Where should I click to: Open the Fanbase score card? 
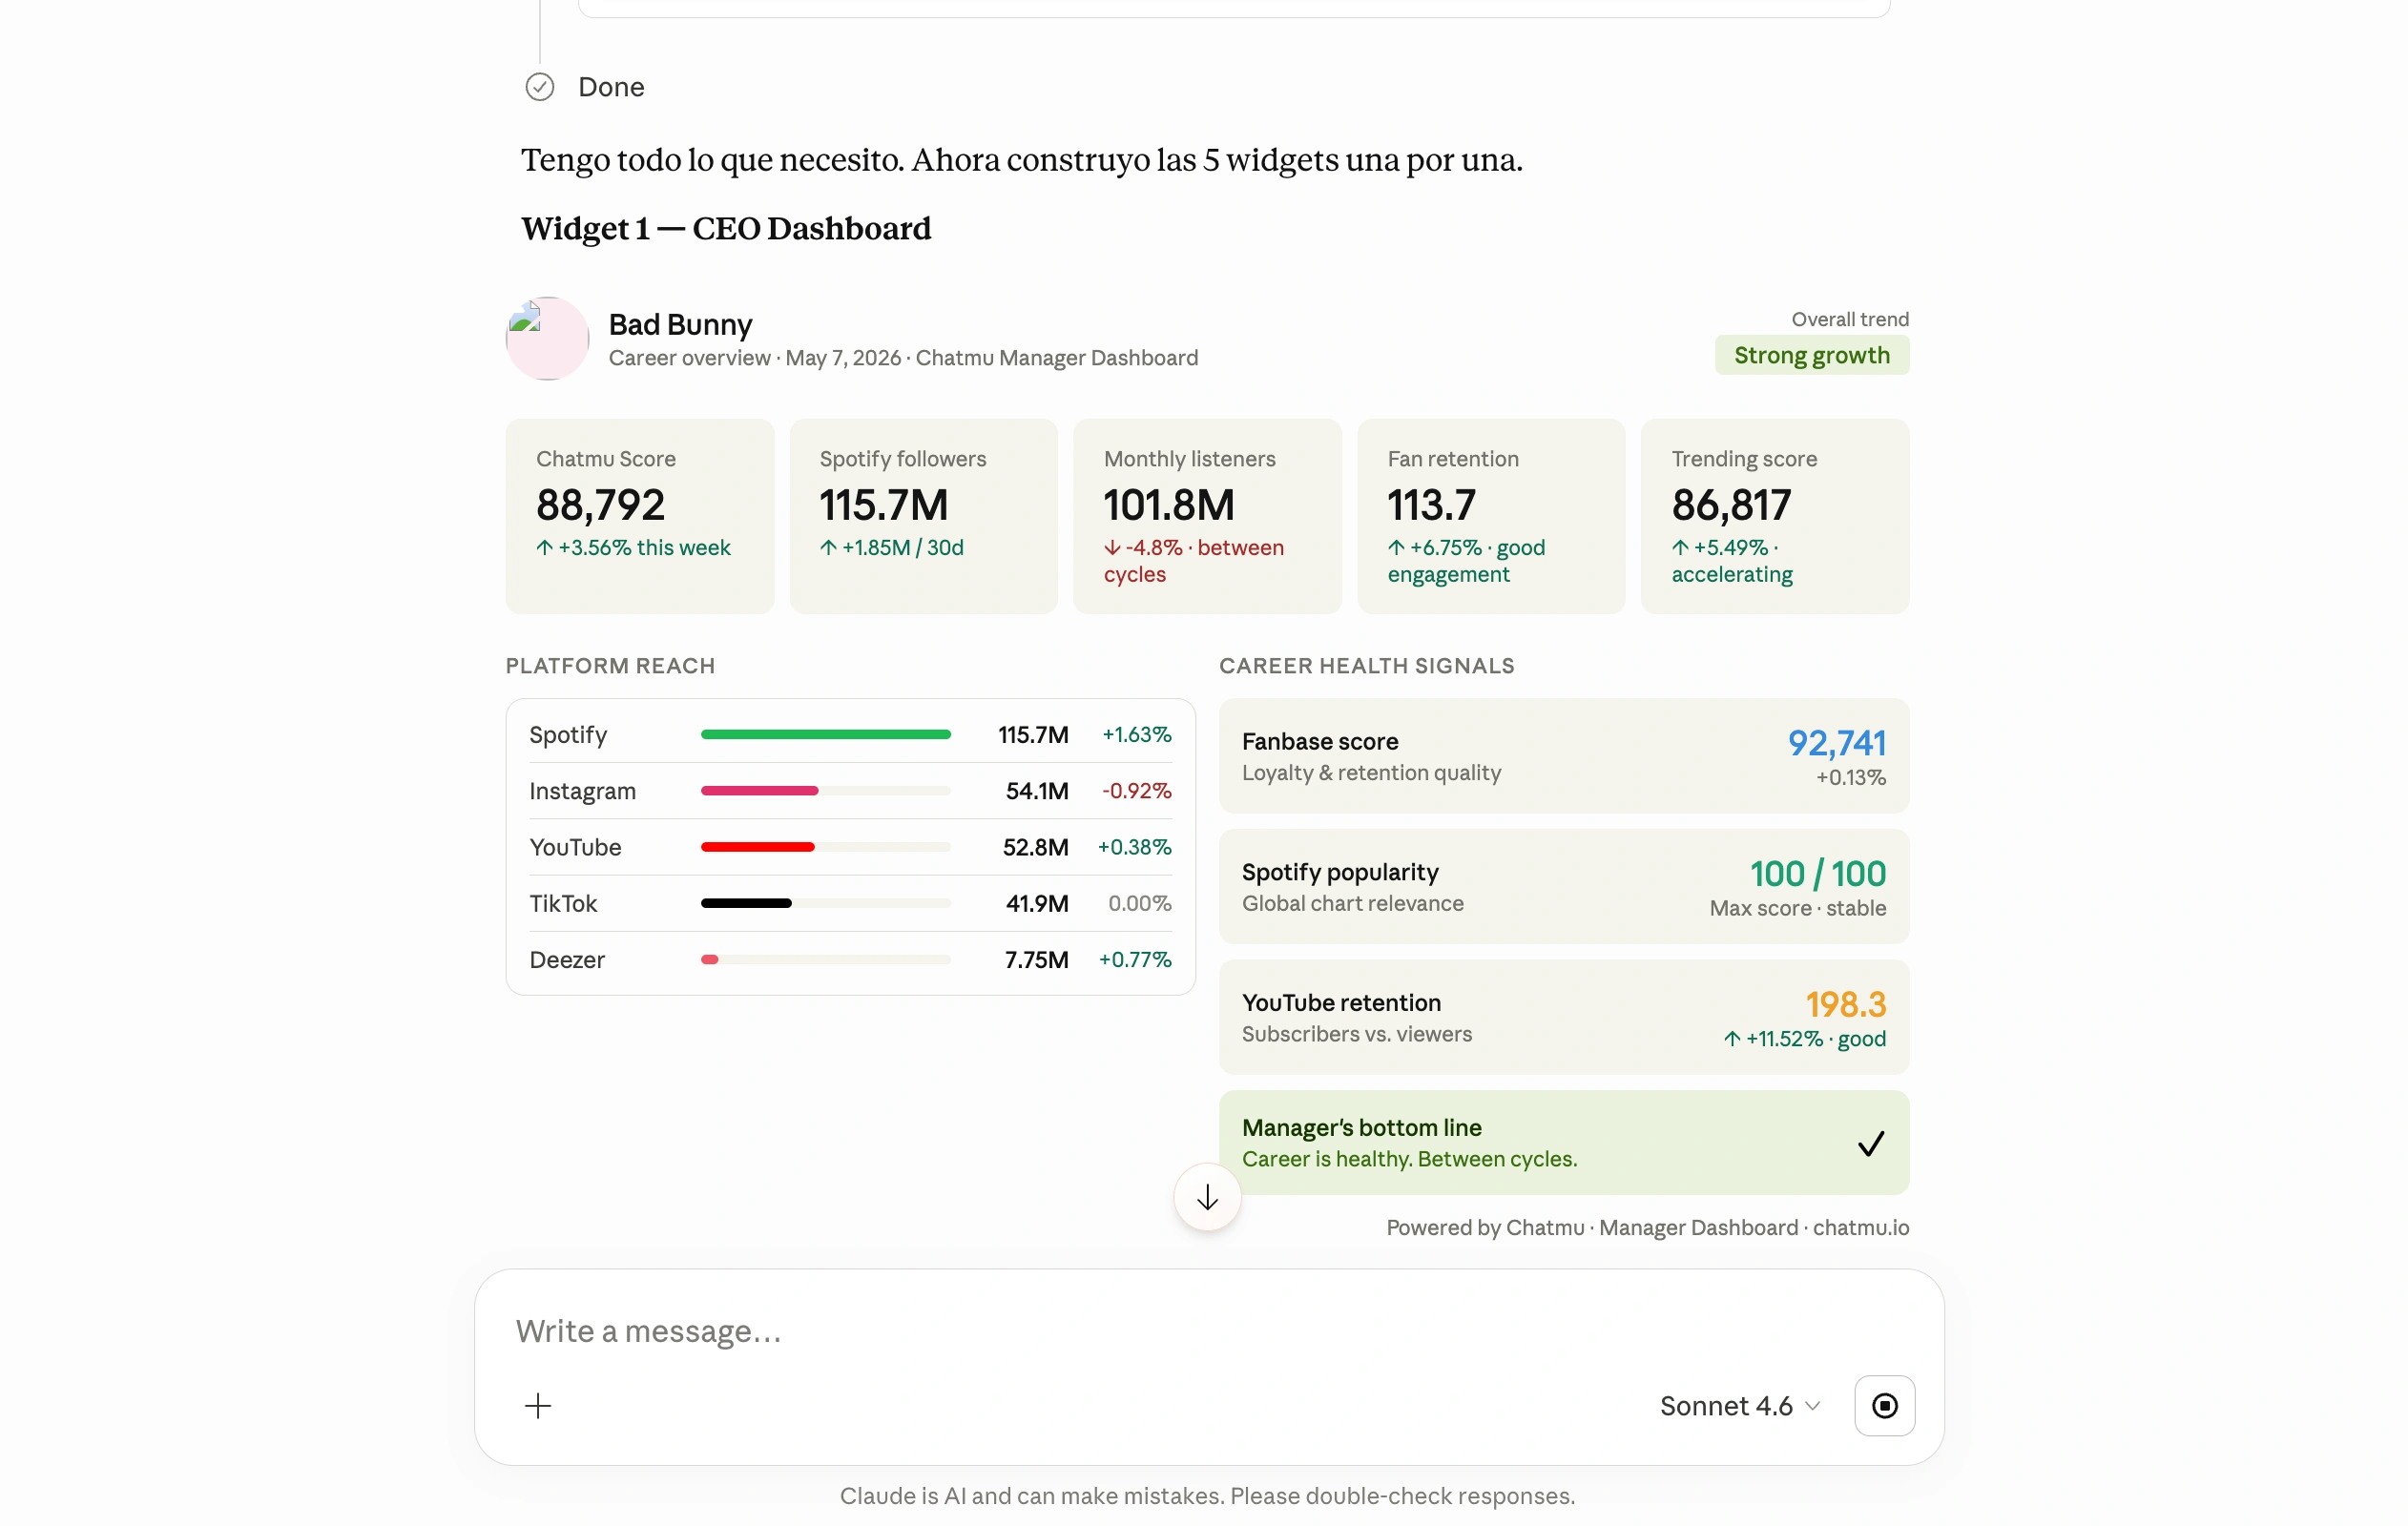click(1563, 756)
